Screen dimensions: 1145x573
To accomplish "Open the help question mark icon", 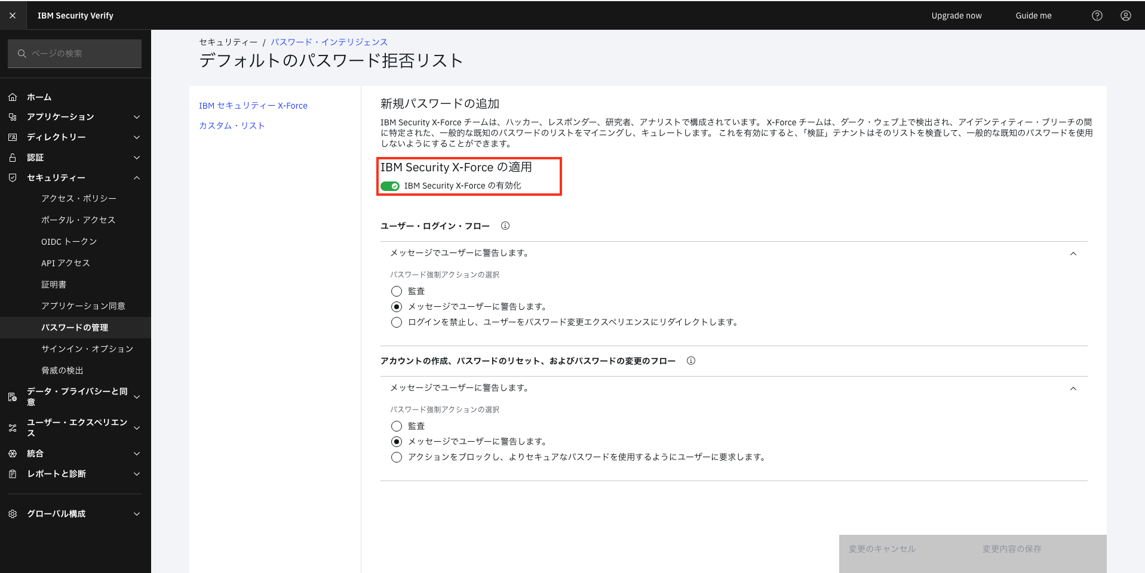I will pyautogui.click(x=1097, y=16).
